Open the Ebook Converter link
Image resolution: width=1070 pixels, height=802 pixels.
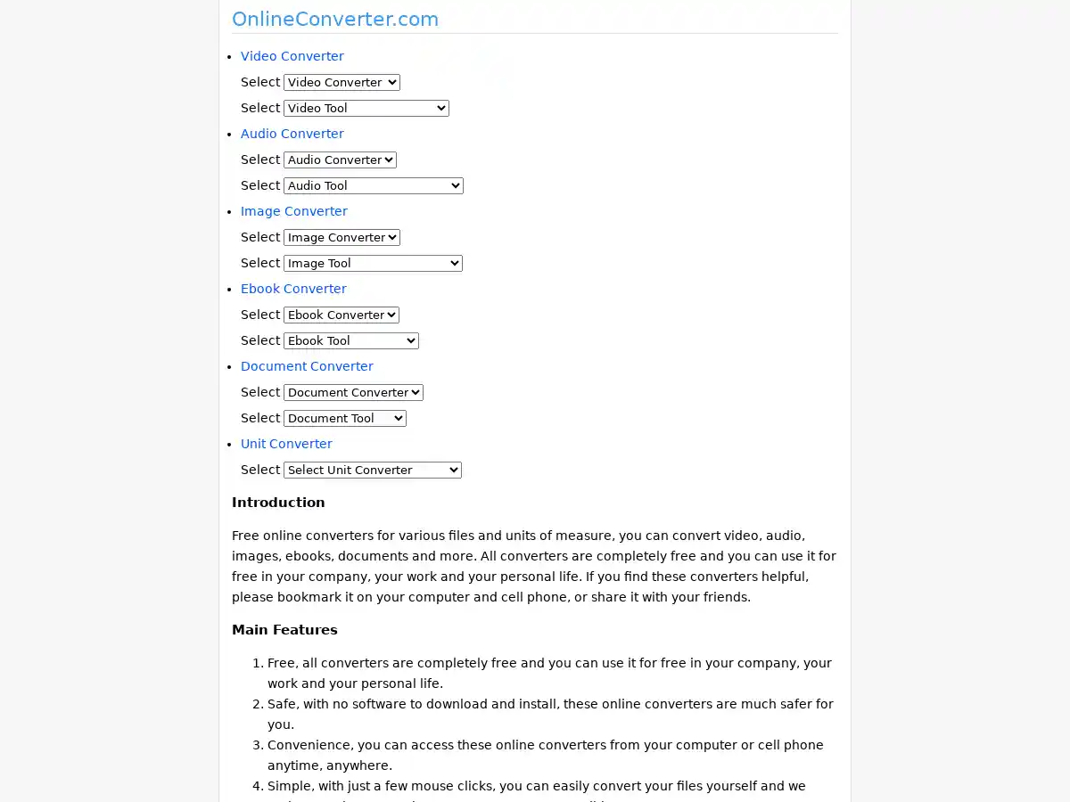coord(293,289)
